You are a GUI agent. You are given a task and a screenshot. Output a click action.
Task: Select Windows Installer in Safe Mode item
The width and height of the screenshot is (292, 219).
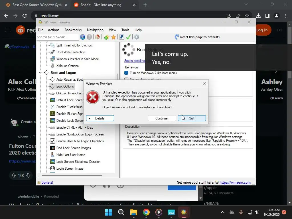[78, 59]
